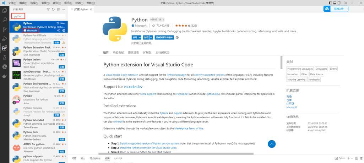This screenshot has height=163, width=364.
Task: Click the gear icon beside pre-release button
Action: pos(177,37)
